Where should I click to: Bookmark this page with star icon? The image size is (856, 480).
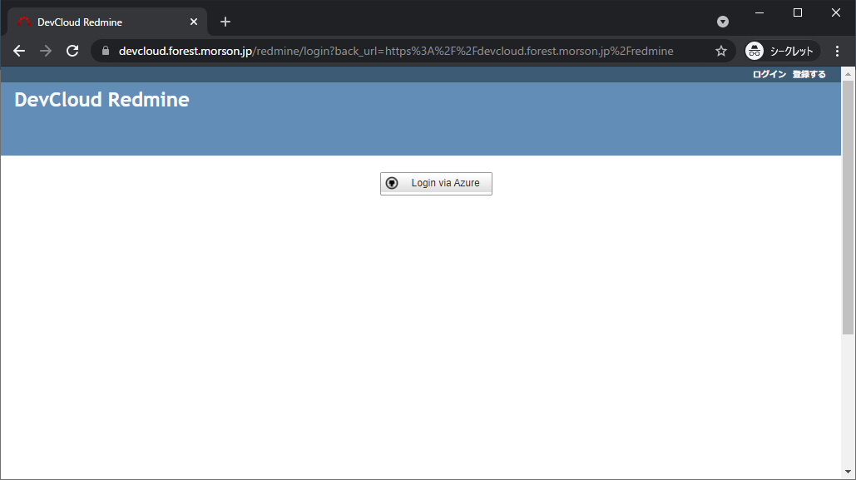click(x=720, y=51)
